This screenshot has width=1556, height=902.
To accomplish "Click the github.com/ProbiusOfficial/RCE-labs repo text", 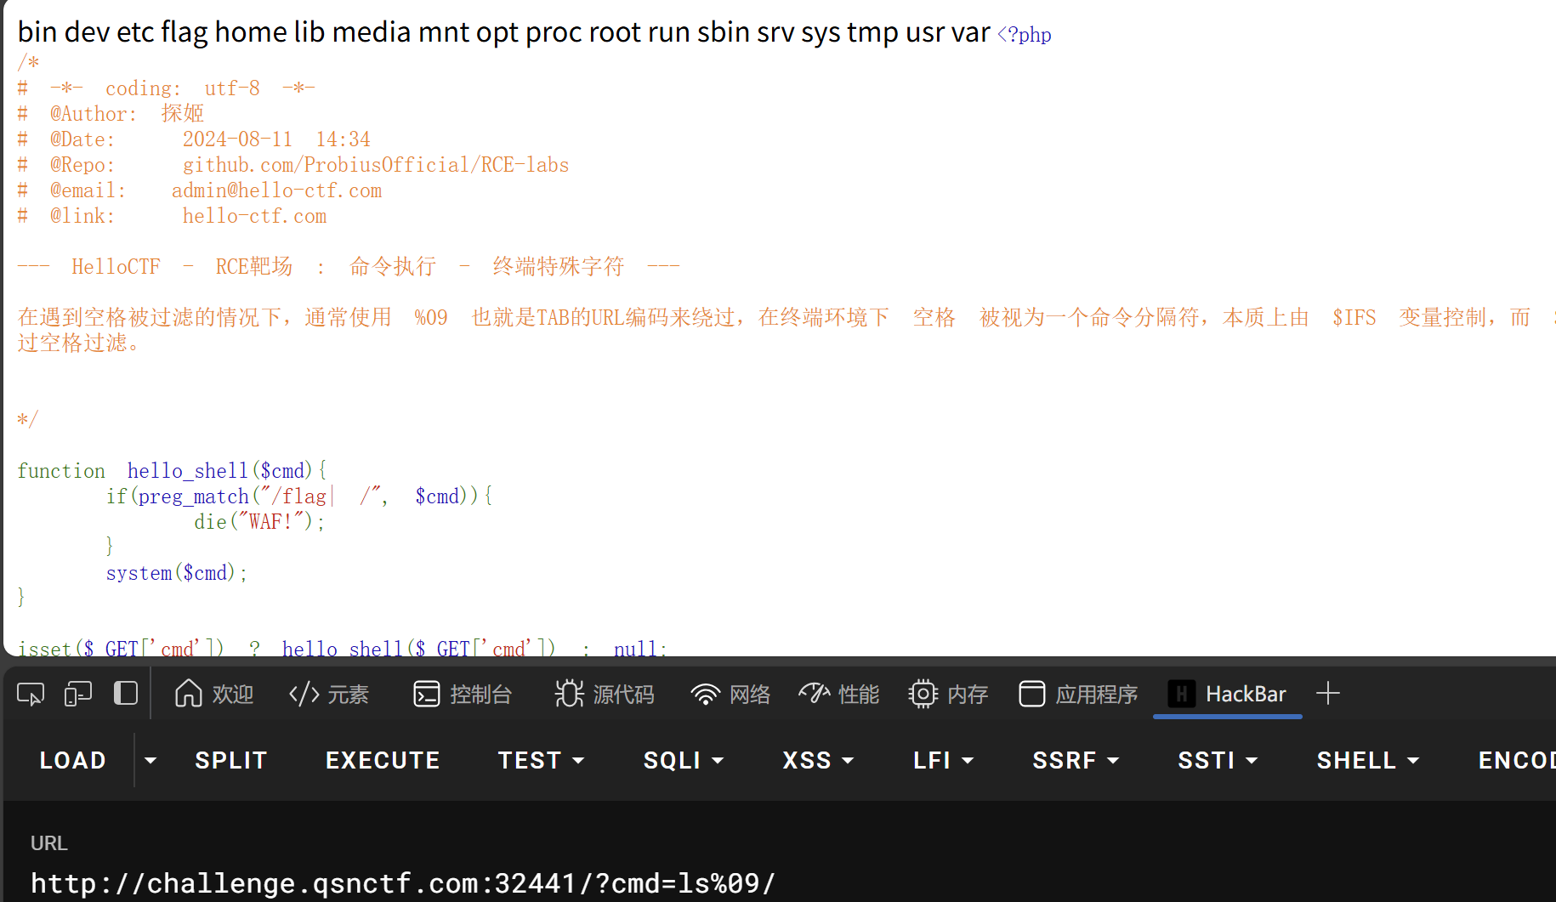I will (x=376, y=165).
